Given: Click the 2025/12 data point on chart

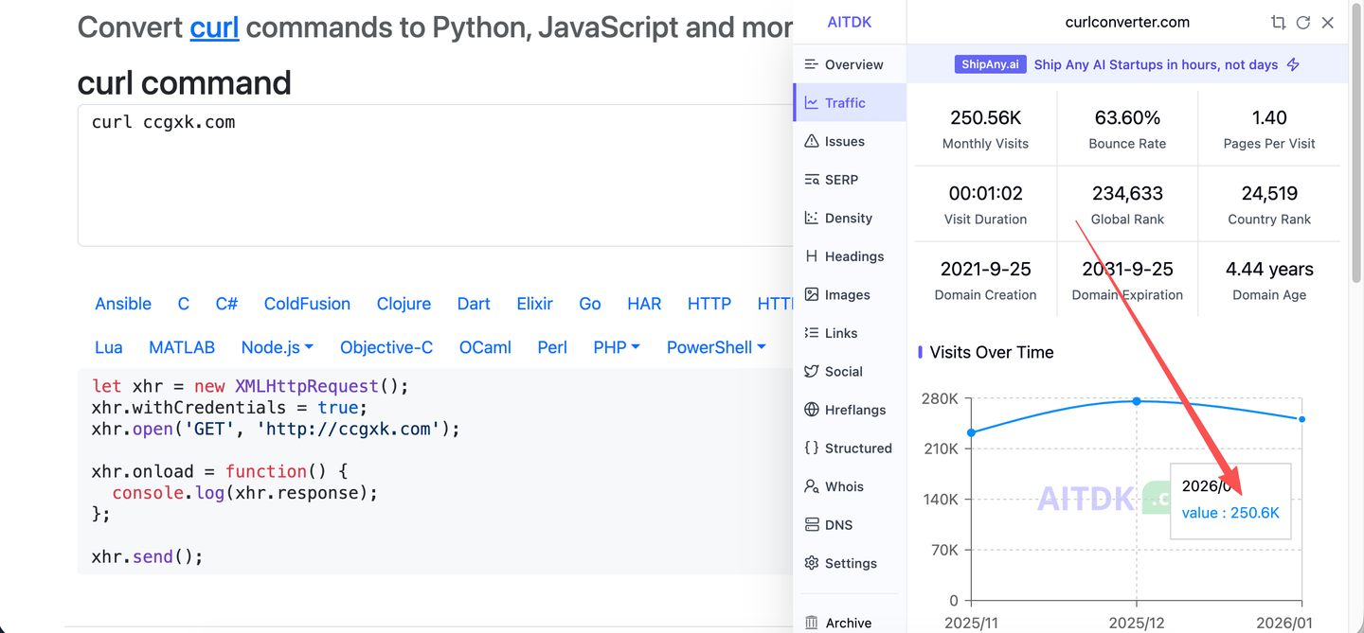Looking at the screenshot, I should (1137, 401).
